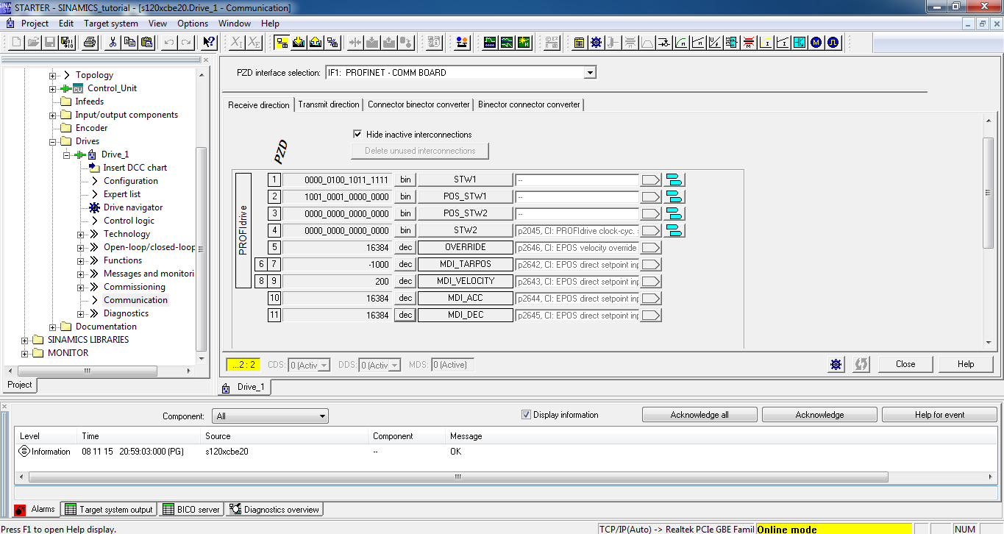The image size is (1004, 534).
Task: Expand the Topology tree node
Action: point(53,75)
